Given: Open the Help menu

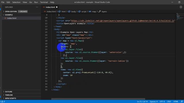Looking at the screenshot, I should point(52,2).
